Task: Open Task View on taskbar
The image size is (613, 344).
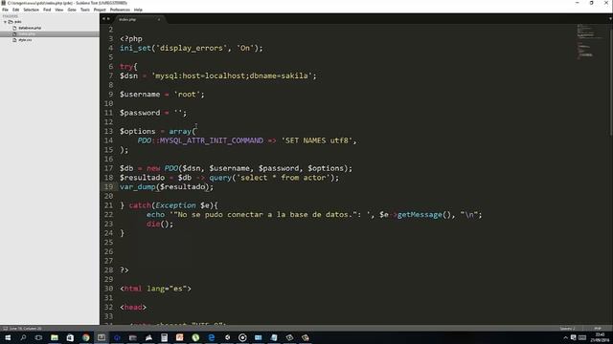Action: pos(38,337)
